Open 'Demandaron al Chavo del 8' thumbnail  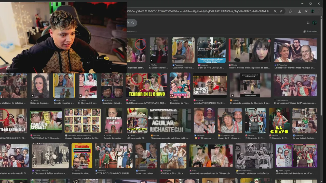point(113,120)
